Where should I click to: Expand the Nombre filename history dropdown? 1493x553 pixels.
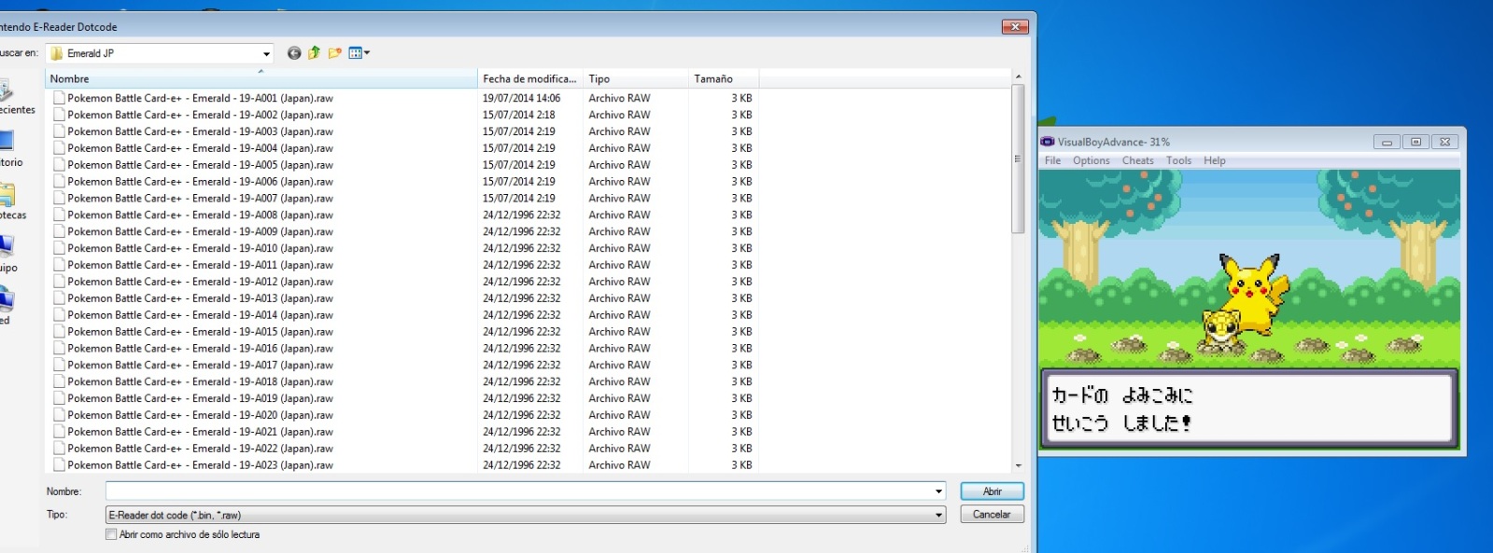938,491
